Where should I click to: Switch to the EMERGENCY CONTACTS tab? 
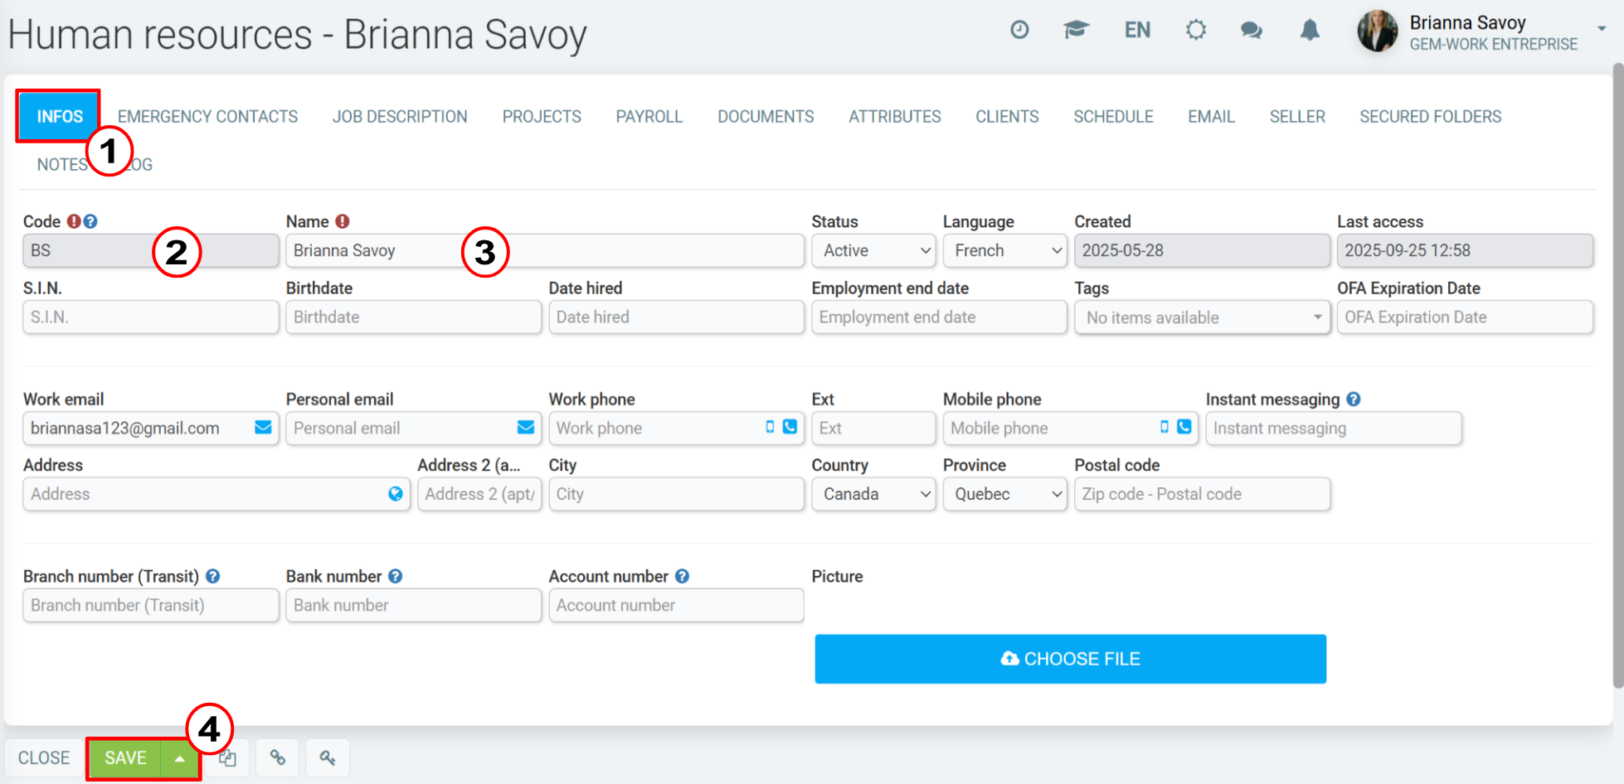[207, 117]
